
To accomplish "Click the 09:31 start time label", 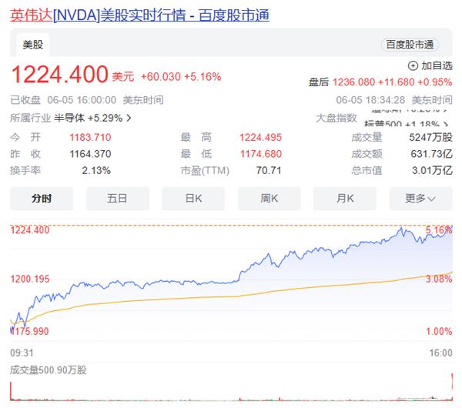I will point(22,353).
